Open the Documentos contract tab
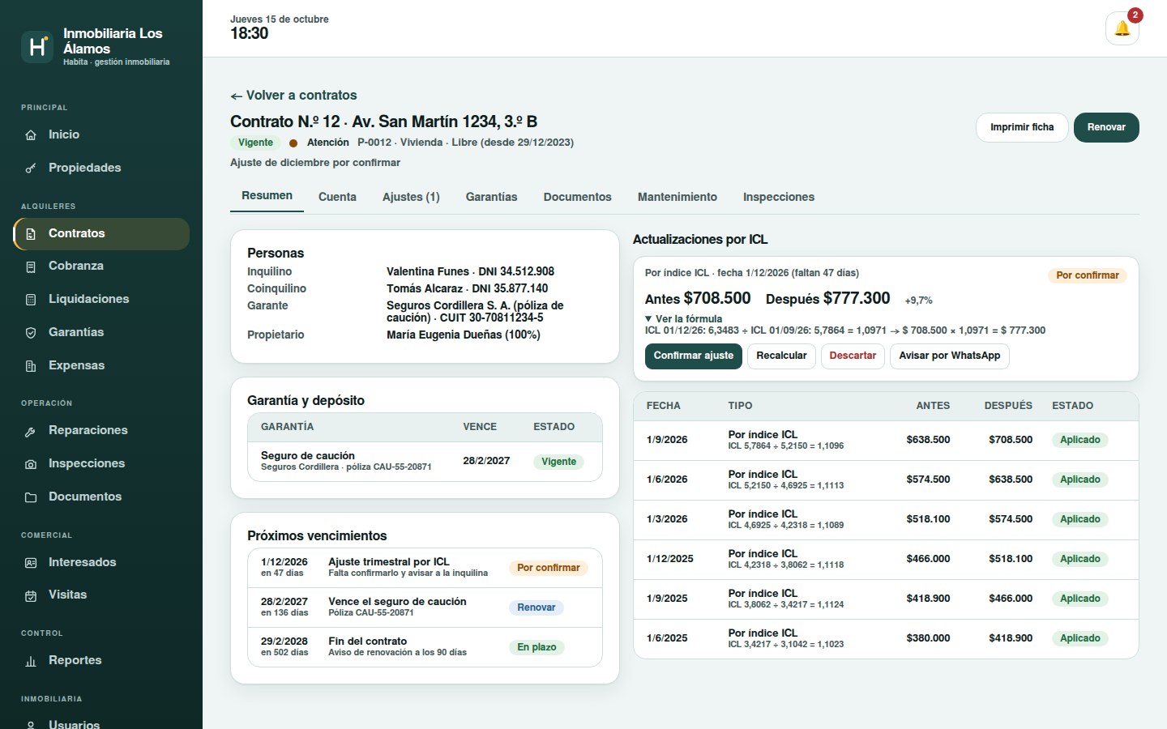Viewport: 1167px width, 729px height. pos(577,197)
